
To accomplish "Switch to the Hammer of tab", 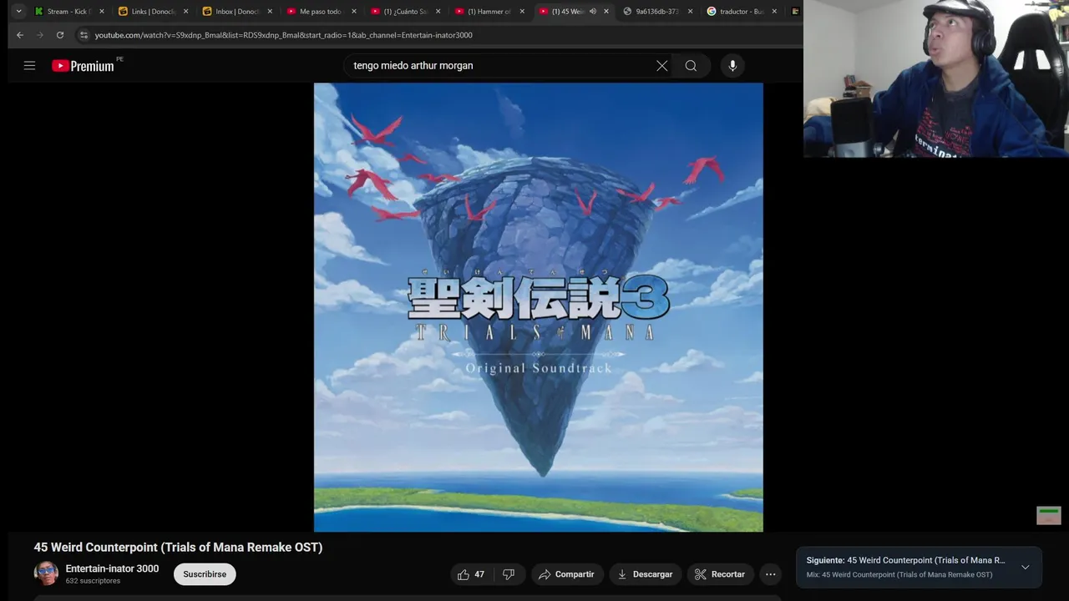I will [490, 12].
